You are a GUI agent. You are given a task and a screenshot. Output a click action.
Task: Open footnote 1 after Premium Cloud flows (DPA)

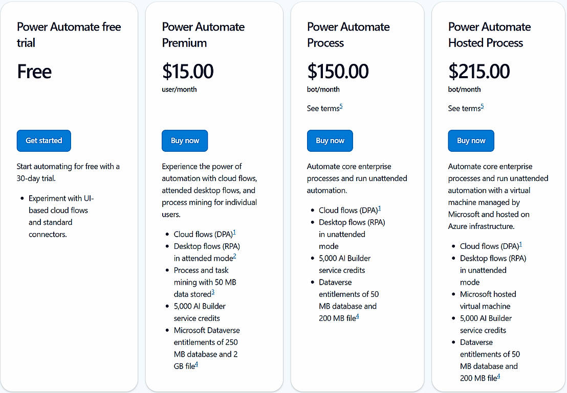[234, 233]
